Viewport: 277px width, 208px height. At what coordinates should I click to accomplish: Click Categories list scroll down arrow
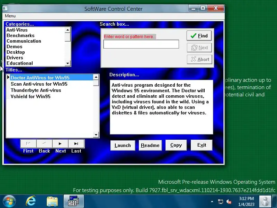68,63
